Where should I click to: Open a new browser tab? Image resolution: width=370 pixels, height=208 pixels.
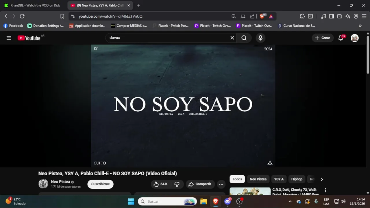(x=139, y=5)
